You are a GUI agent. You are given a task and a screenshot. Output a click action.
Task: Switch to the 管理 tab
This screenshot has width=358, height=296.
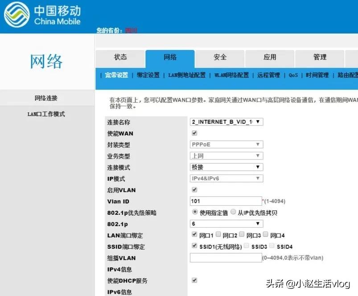[x=320, y=57]
